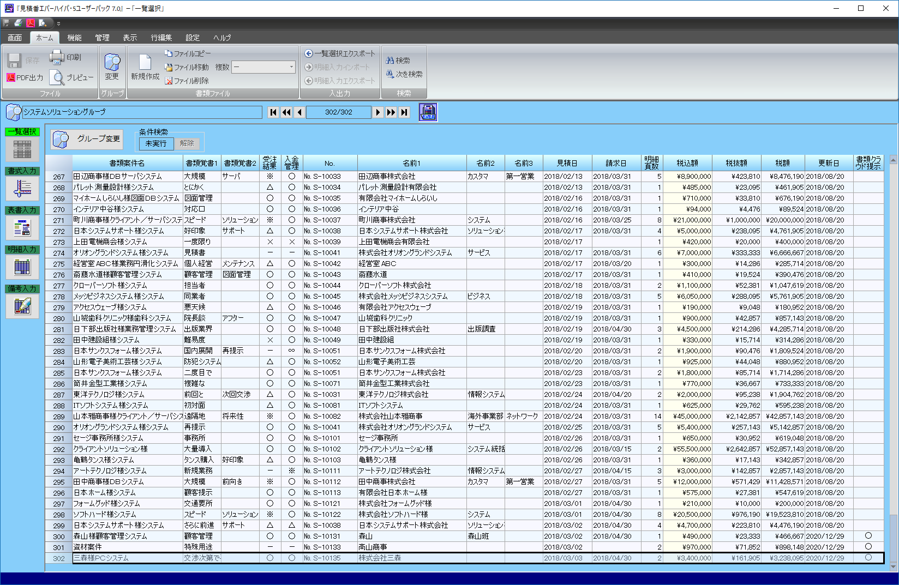899x585 pixels.
Task: Switch to the 機能 ribbon tab
Action: point(74,38)
